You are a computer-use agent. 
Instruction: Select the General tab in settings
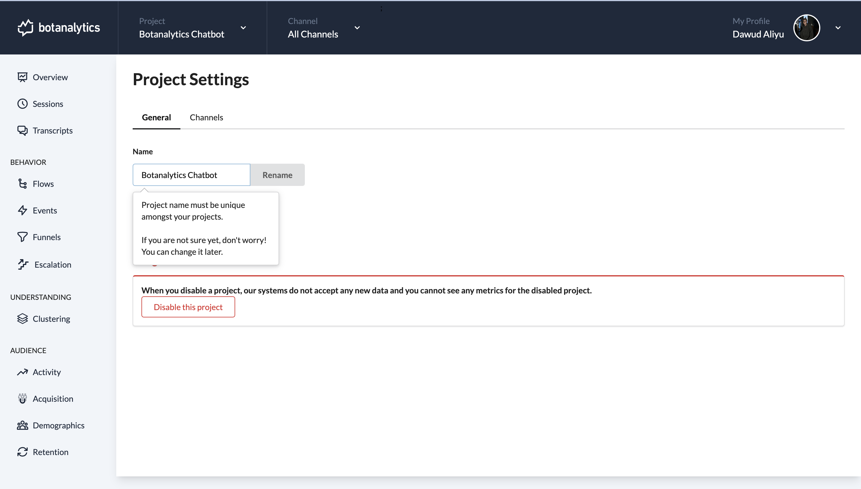[x=156, y=117]
